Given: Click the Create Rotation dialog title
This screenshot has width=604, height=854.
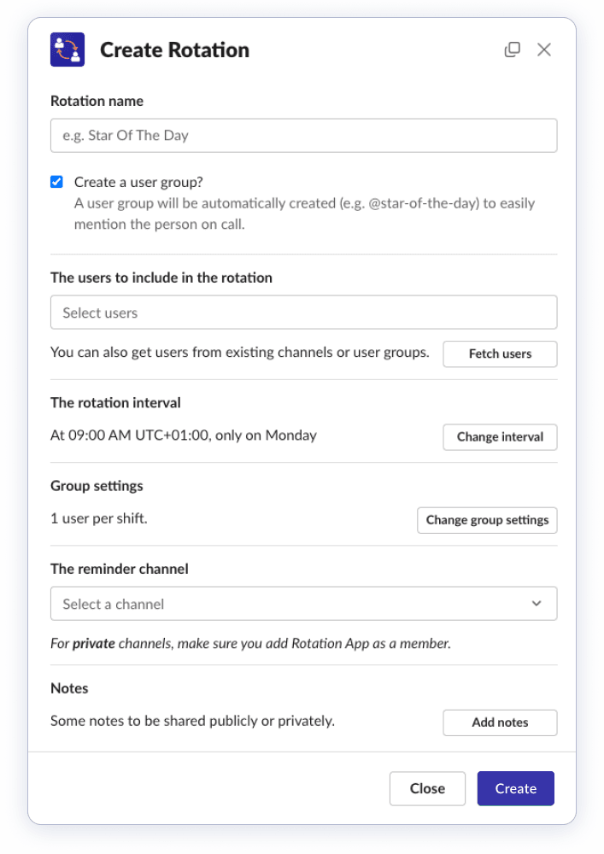Looking at the screenshot, I should click(x=174, y=50).
